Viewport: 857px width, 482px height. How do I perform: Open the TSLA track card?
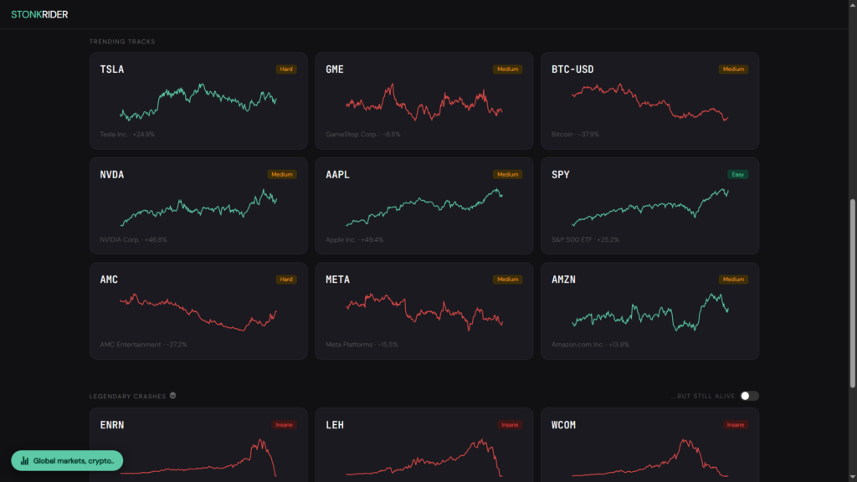click(x=198, y=100)
